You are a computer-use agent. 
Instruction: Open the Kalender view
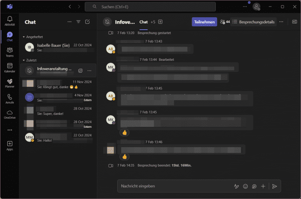click(x=10, y=68)
